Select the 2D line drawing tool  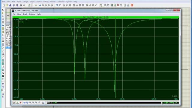tap(3, 57)
